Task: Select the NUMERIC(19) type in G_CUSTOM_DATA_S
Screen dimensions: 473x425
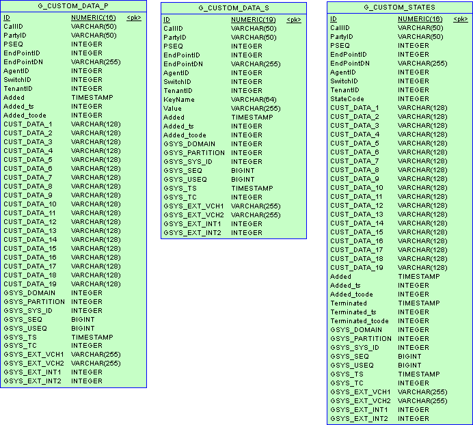Action: pos(254,20)
